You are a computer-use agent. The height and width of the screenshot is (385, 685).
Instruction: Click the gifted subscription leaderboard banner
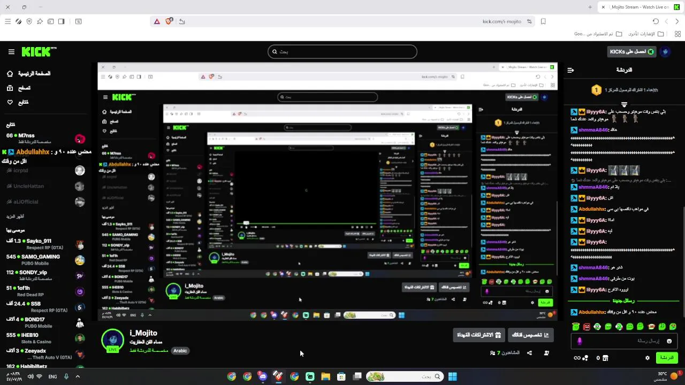pyautogui.click(x=624, y=90)
